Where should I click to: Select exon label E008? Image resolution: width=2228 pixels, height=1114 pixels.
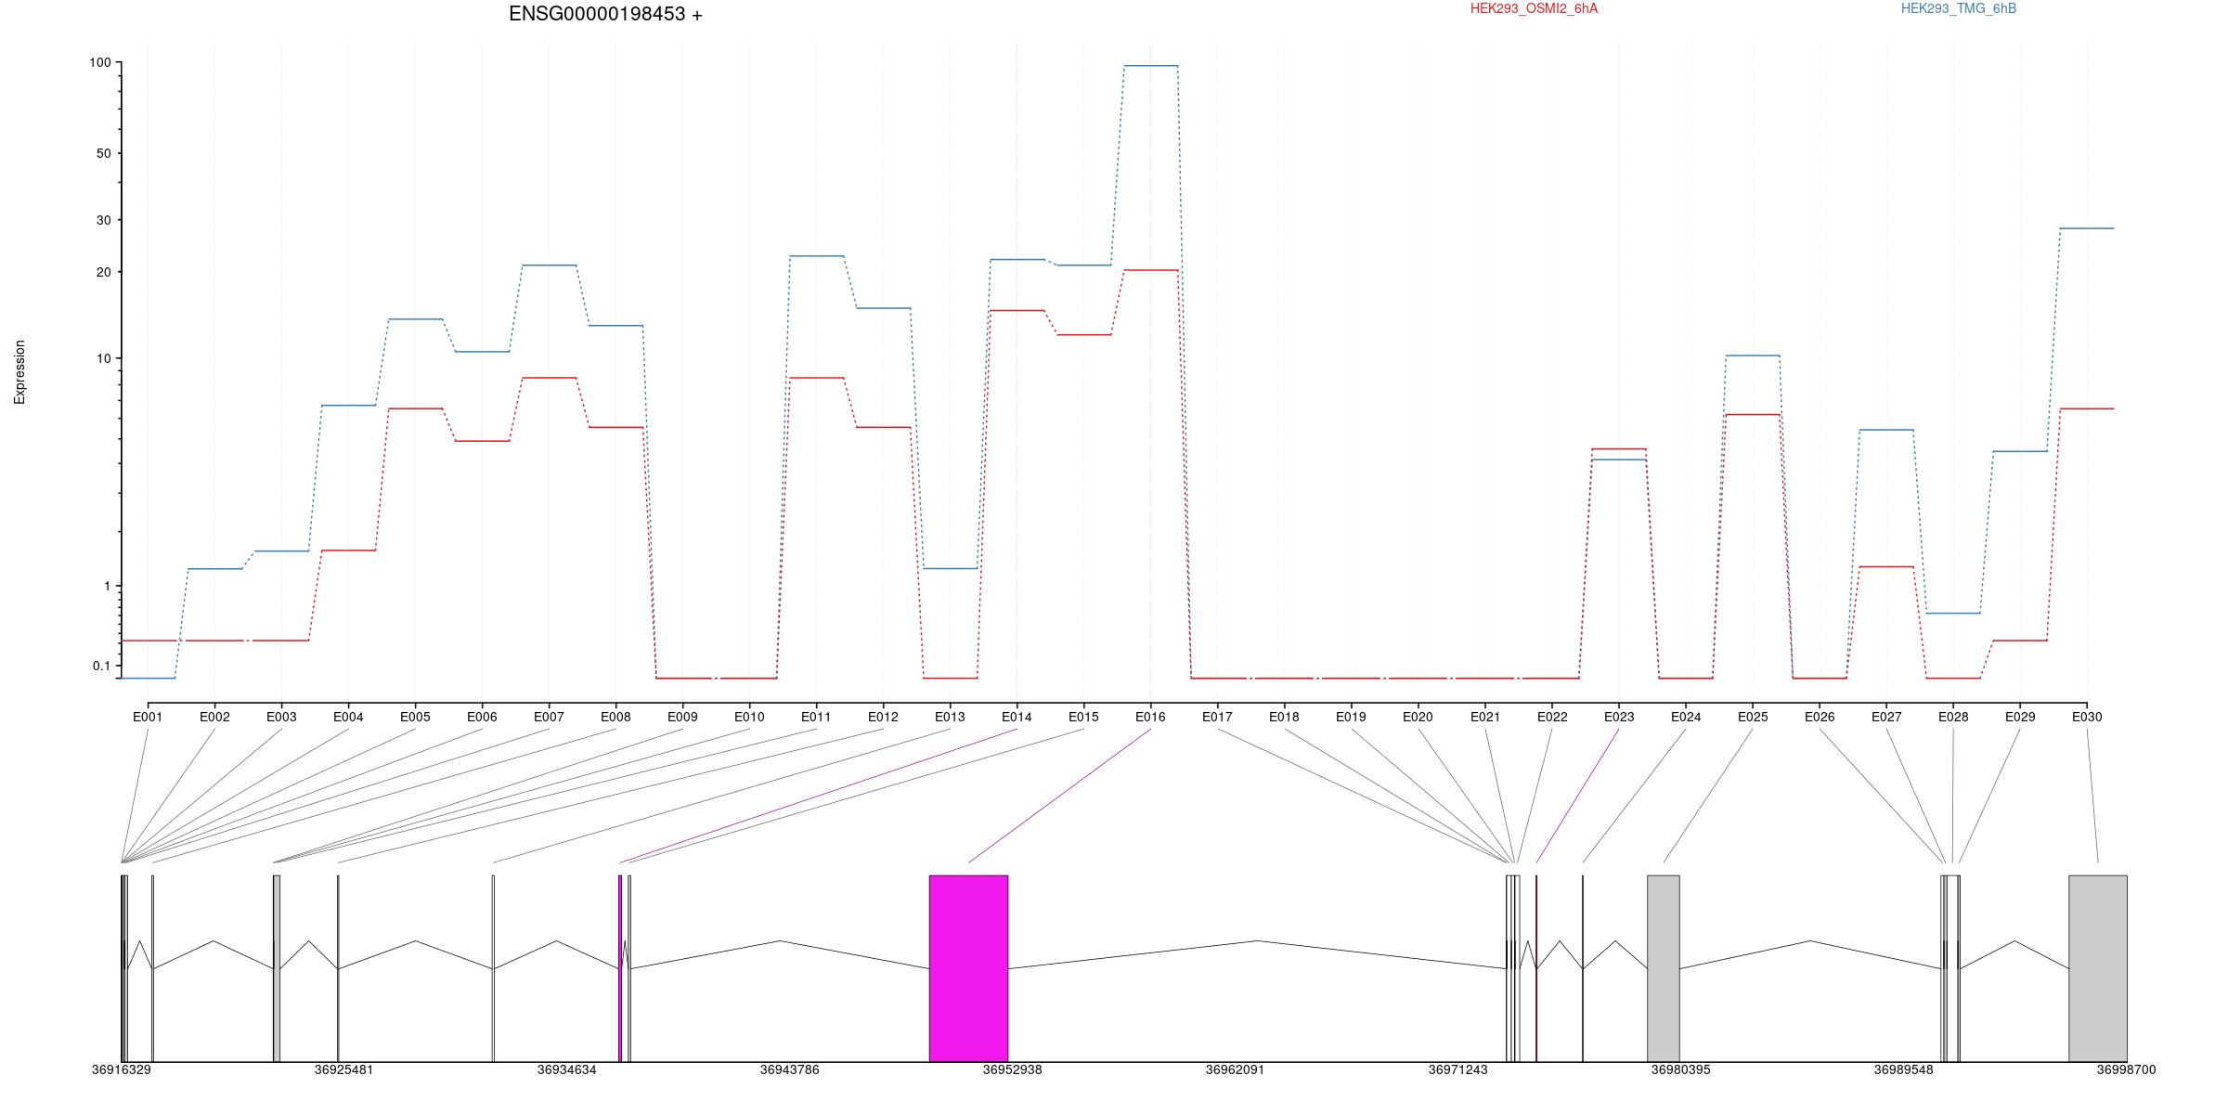(615, 717)
